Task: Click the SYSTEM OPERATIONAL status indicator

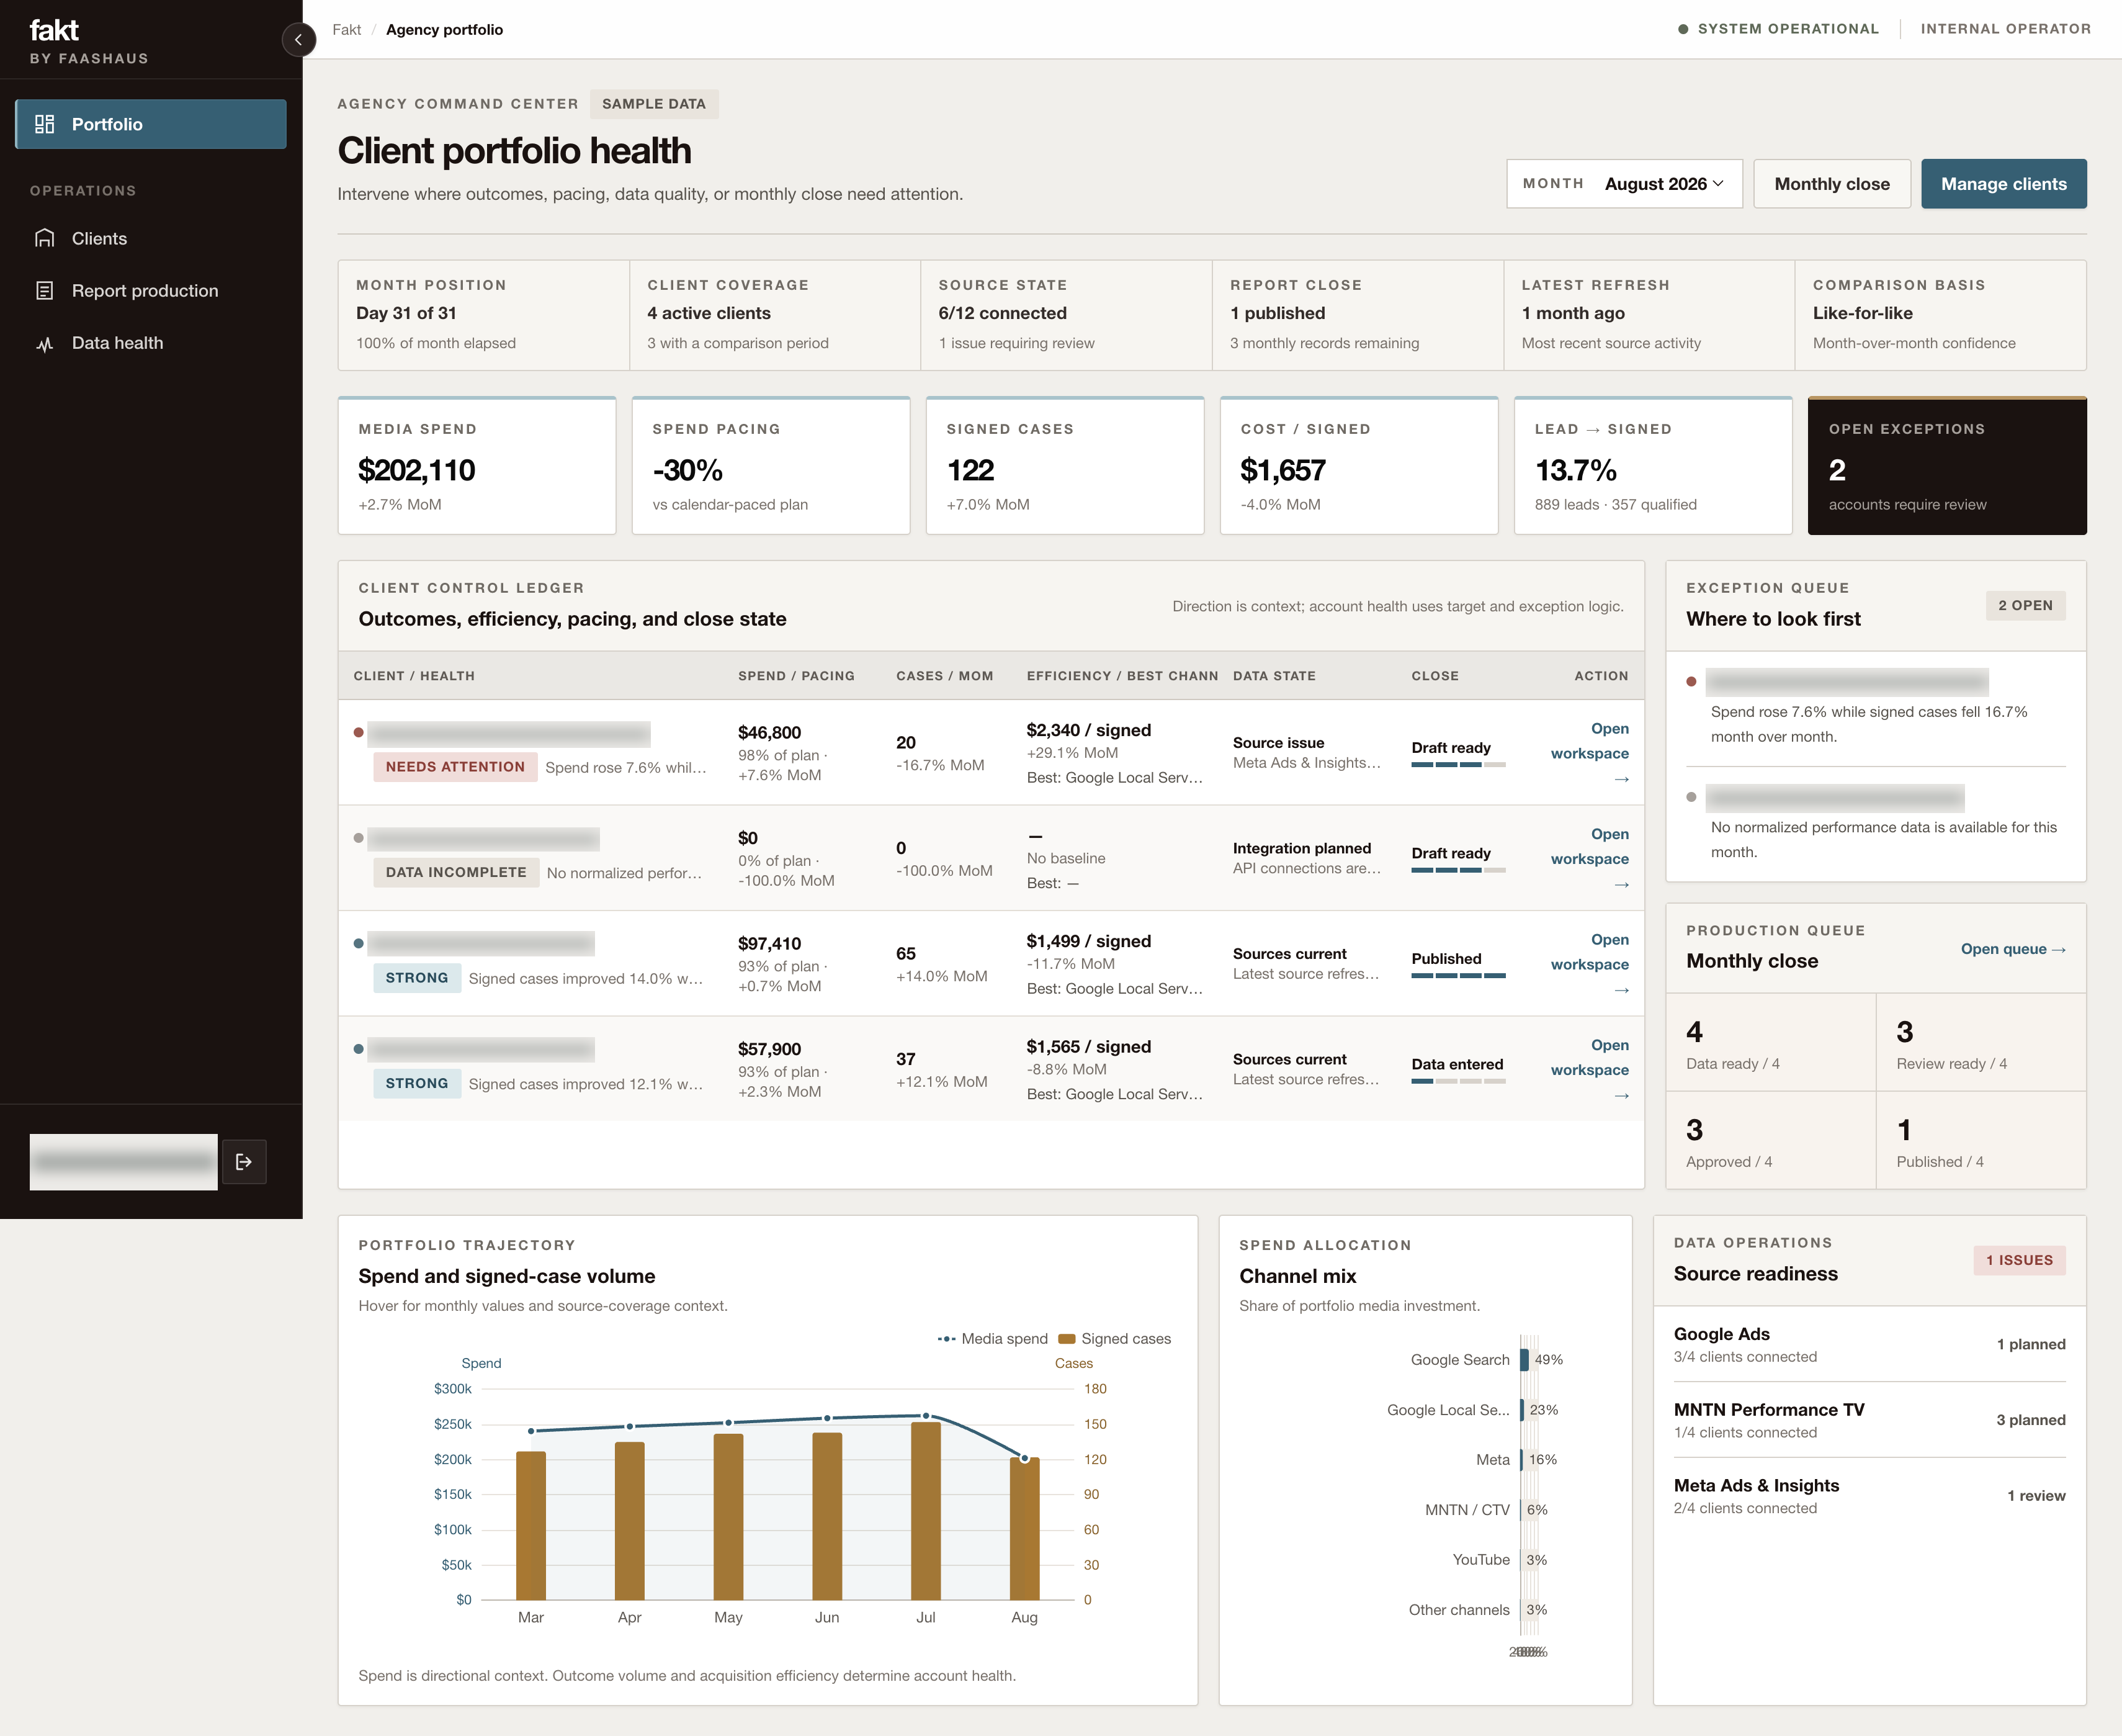Action: tap(1778, 29)
